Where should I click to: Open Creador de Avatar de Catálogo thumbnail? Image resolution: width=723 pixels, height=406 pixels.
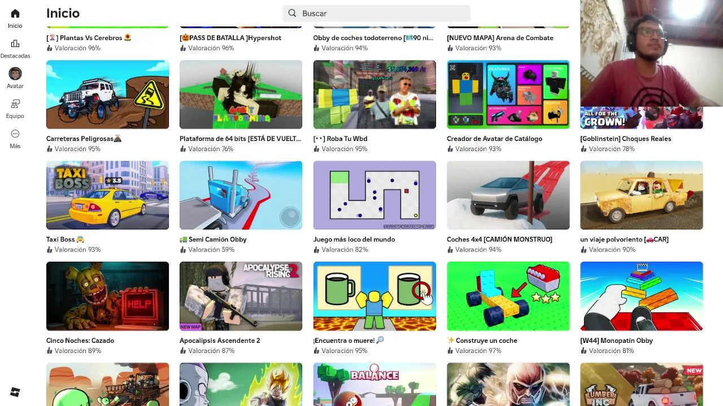pyautogui.click(x=508, y=95)
